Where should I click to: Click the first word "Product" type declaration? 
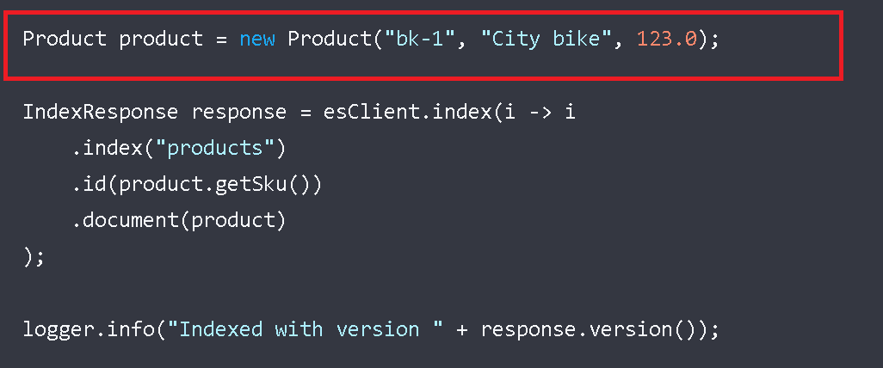[x=65, y=40]
